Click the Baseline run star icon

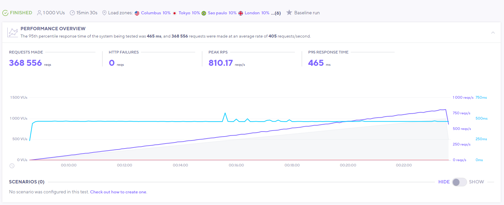point(289,13)
